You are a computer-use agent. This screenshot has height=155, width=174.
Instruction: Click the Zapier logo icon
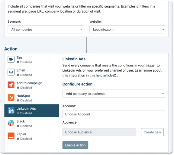tap(11, 136)
